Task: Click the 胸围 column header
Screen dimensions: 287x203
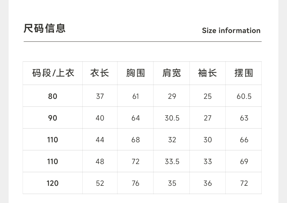Action: [135, 73]
